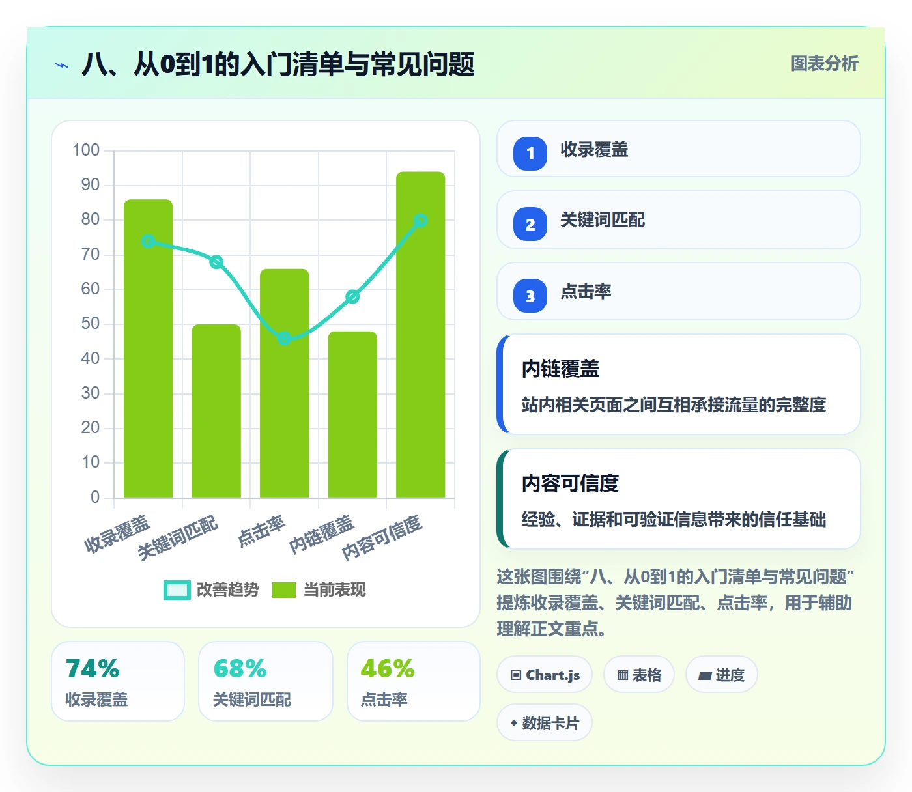Click the bar icon inside the 进度 tag
Screen dimensions: 912x792
(x=705, y=676)
